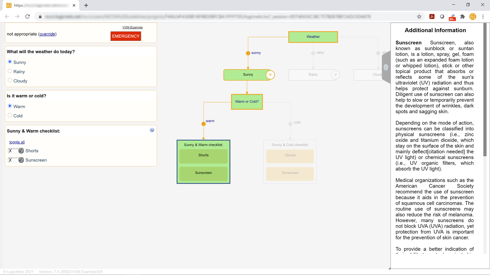490x275 pixels.
Task: Click the override link
Action: click(47, 34)
